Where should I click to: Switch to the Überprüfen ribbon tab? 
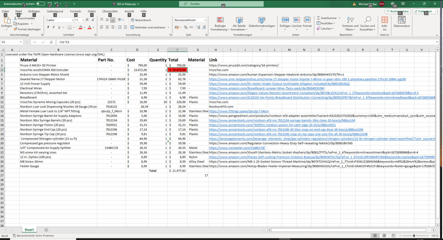pos(110,11)
